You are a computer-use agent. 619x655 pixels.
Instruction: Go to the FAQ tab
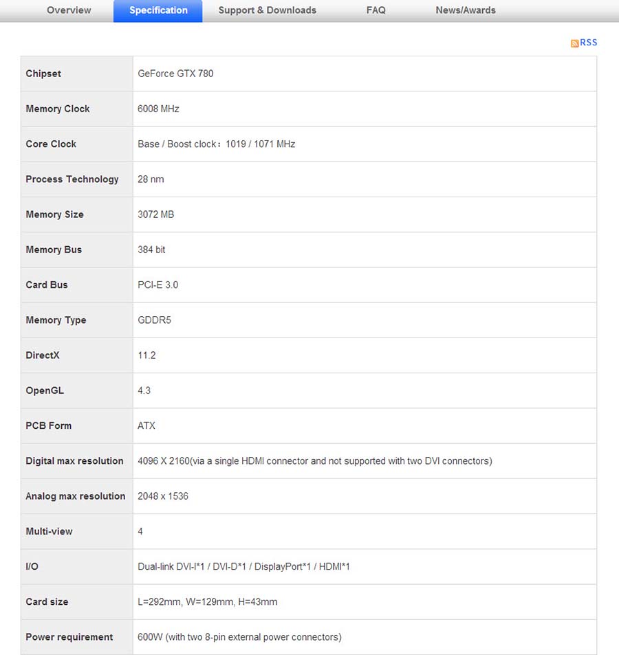point(376,10)
